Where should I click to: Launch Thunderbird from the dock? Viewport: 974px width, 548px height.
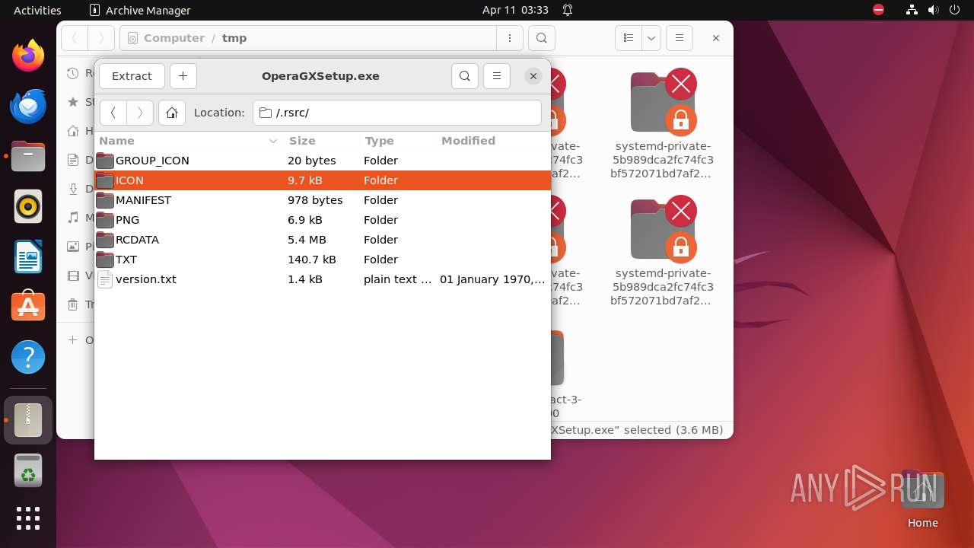pyautogui.click(x=28, y=106)
